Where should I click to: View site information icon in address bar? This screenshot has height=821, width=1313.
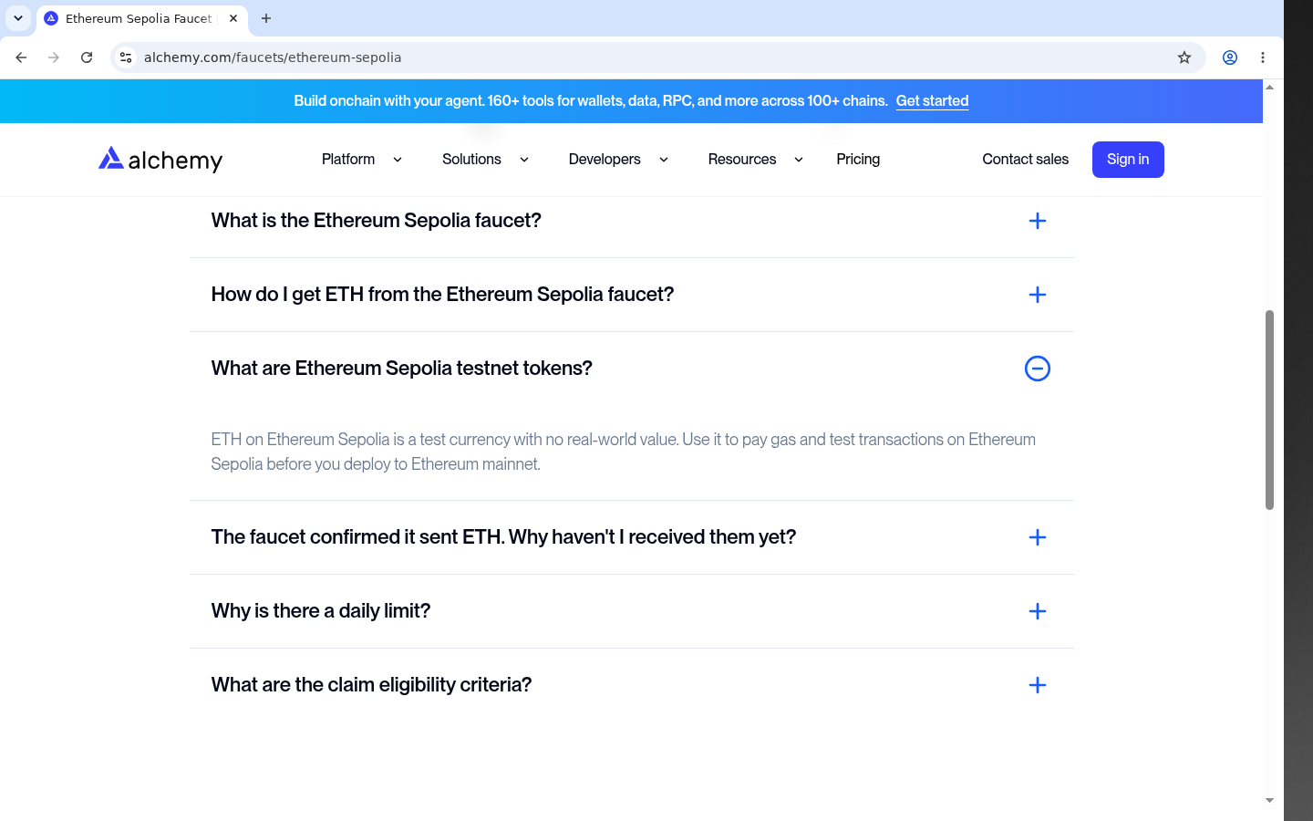126,57
